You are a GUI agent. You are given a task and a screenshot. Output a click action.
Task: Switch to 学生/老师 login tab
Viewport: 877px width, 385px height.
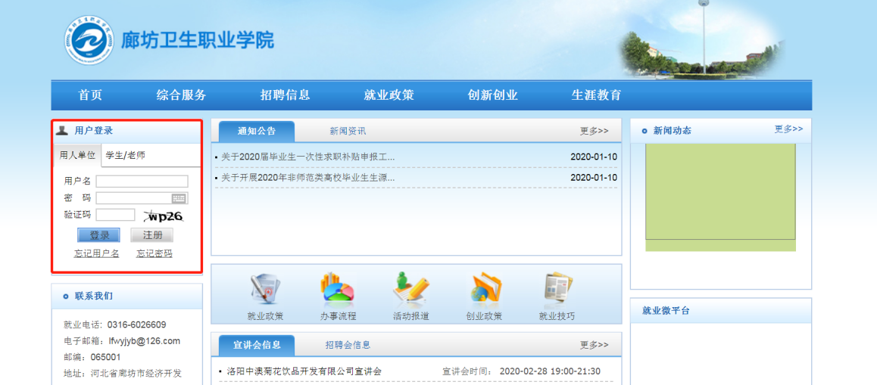point(125,155)
